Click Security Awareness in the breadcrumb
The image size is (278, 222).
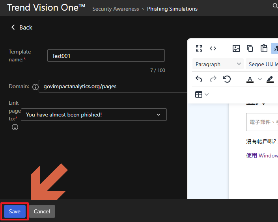point(116,9)
